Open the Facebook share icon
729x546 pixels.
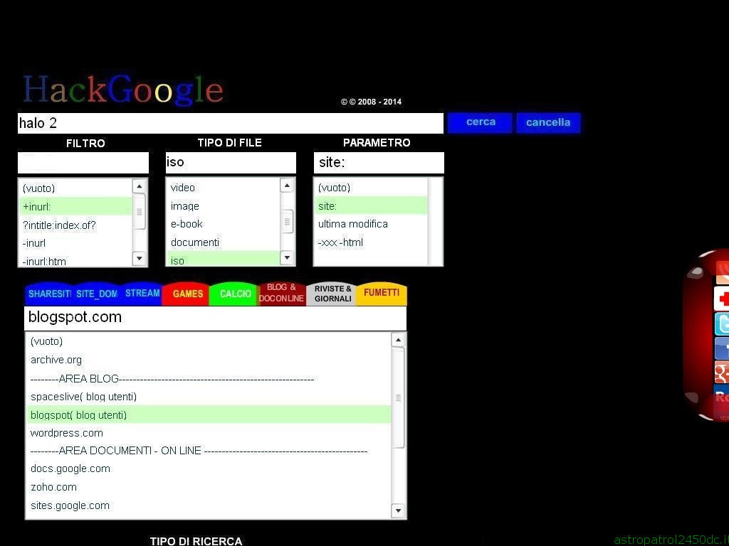(722, 348)
